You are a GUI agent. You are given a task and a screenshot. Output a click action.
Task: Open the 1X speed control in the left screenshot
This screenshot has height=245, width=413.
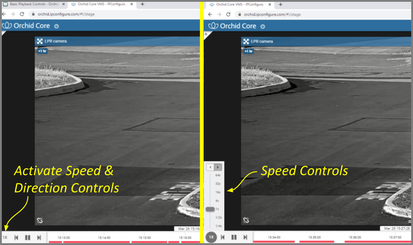5,238
